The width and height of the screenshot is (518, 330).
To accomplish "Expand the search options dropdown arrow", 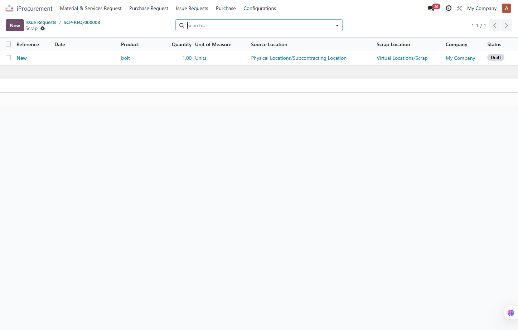I will [337, 25].
